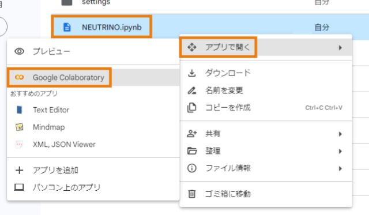Click the make-a-copy pages icon
Image resolution: width=369 pixels, height=215 pixels.
pos(192,108)
